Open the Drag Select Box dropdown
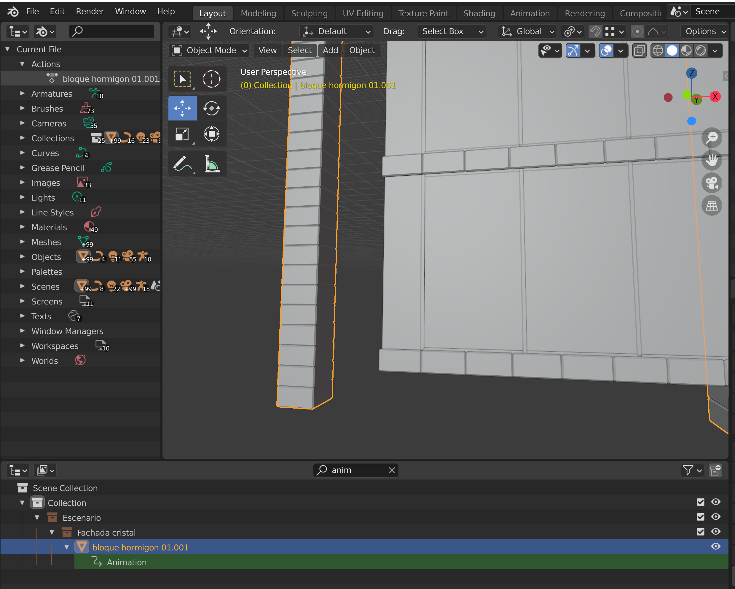Image resolution: width=735 pixels, height=589 pixels. [452, 31]
